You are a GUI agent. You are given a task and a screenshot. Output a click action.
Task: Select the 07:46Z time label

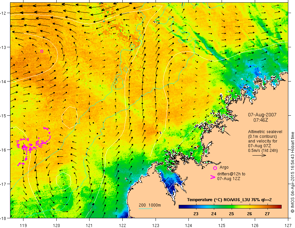click(x=260, y=120)
